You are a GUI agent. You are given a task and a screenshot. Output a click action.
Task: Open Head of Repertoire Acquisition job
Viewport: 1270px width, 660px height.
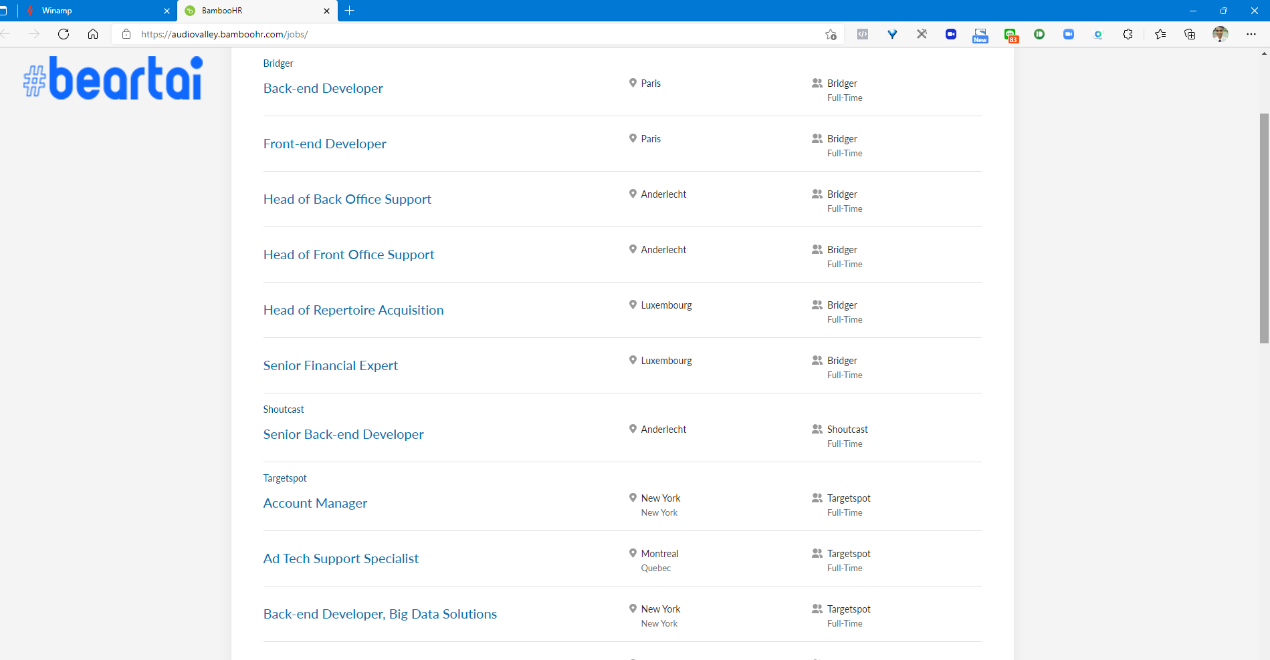353,310
